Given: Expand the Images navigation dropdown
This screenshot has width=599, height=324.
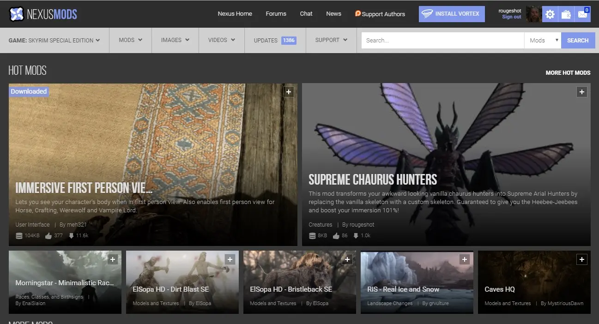Looking at the screenshot, I should pos(175,40).
